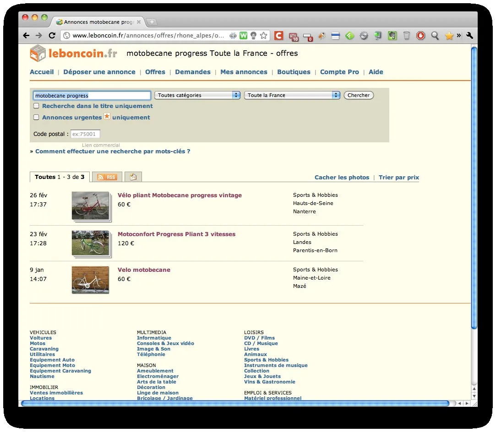Open the Toute la France region dropdown
Image resolution: width=496 pixels, height=432 pixels.
[292, 95]
